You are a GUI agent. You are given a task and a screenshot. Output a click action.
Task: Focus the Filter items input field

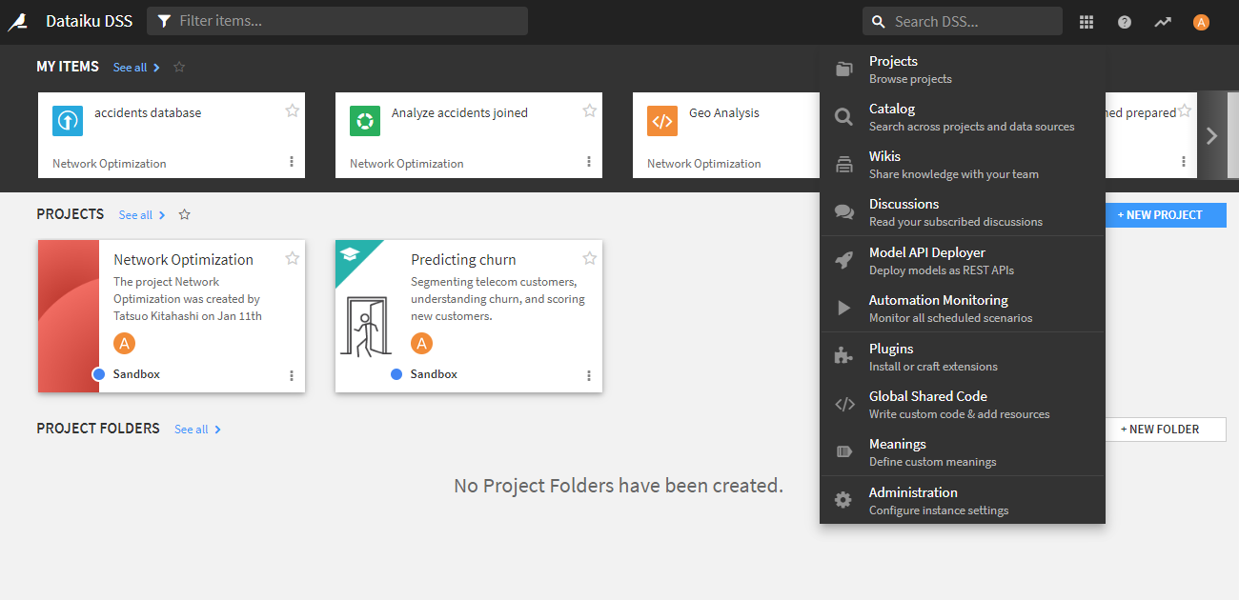tap(337, 21)
